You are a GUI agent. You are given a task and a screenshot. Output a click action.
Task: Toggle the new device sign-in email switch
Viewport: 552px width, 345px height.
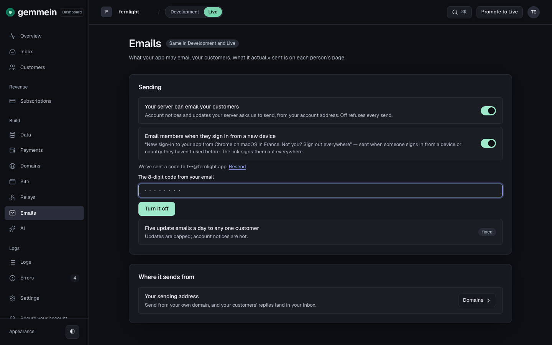point(488,143)
